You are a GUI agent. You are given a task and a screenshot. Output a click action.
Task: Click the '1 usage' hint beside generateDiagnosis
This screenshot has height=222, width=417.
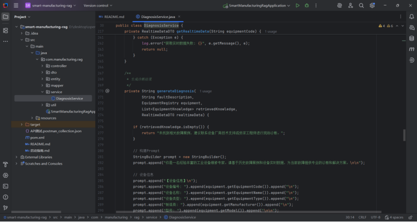(x=206, y=91)
